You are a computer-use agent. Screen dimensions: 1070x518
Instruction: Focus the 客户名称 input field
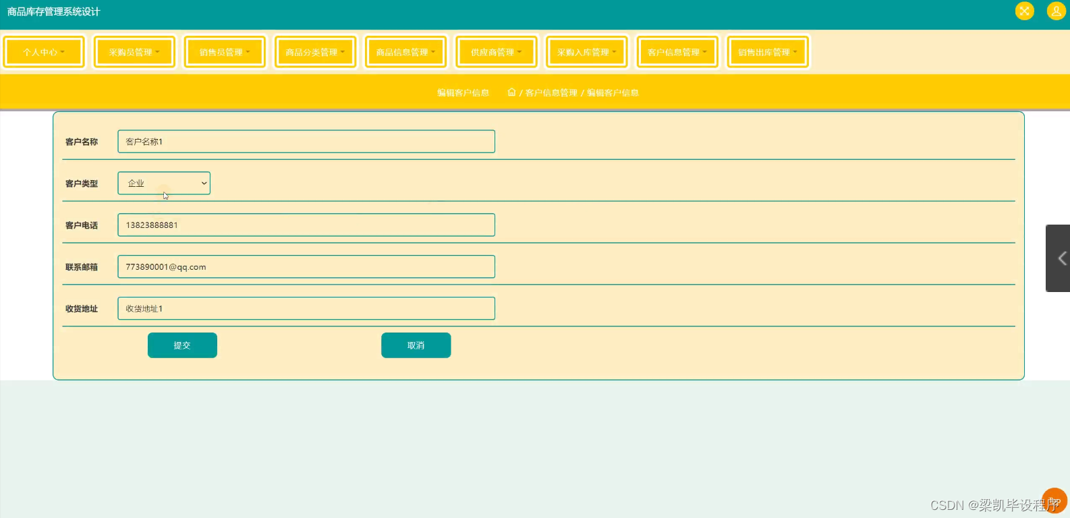tap(306, 142)
